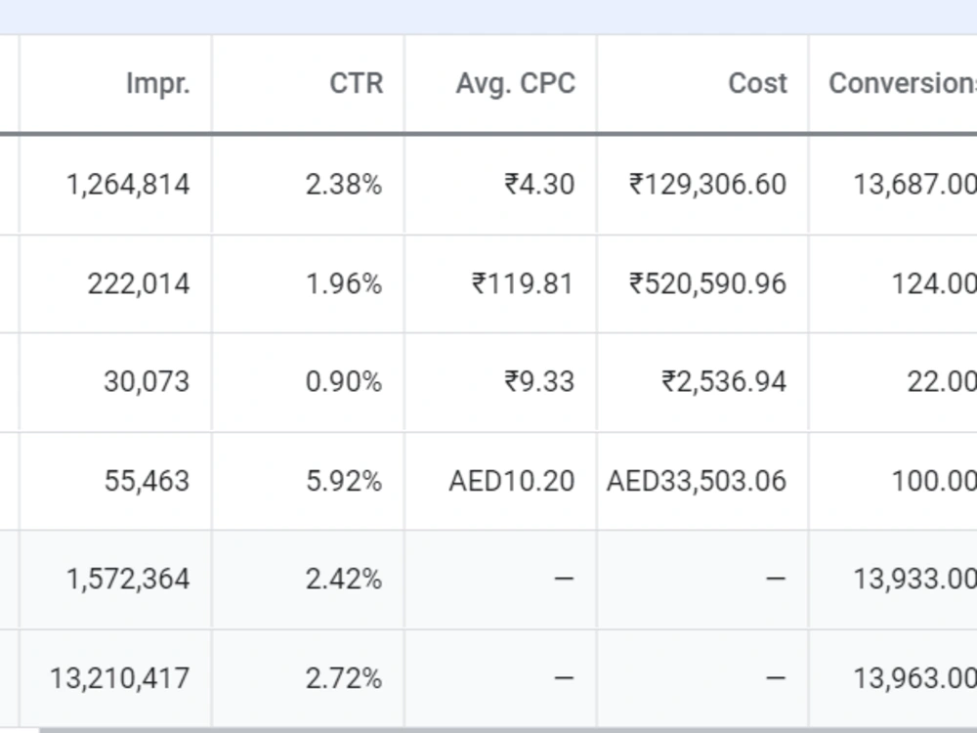Sort by the CTR column header
The width and height of the screenshot is (977, 733).
(x=357, y=83)
